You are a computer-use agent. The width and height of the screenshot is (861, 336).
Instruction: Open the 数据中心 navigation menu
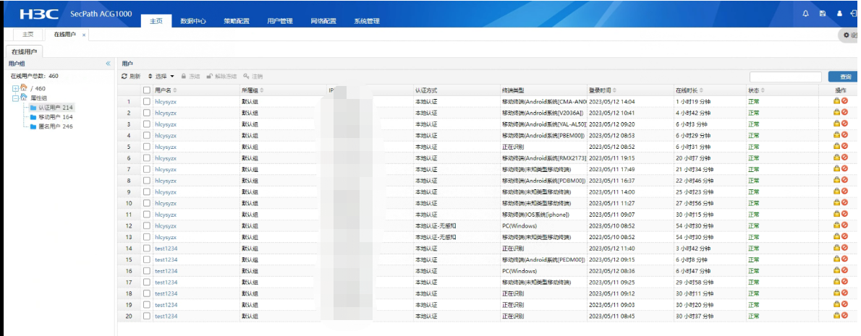(193, 21)
